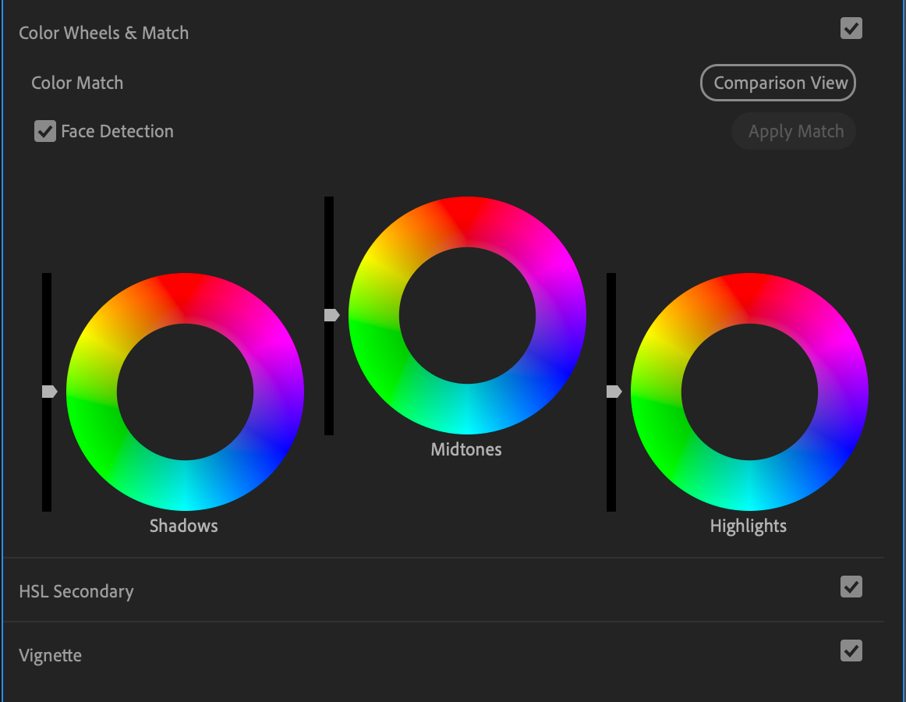Click the Color Match heading

click(77, 83)
